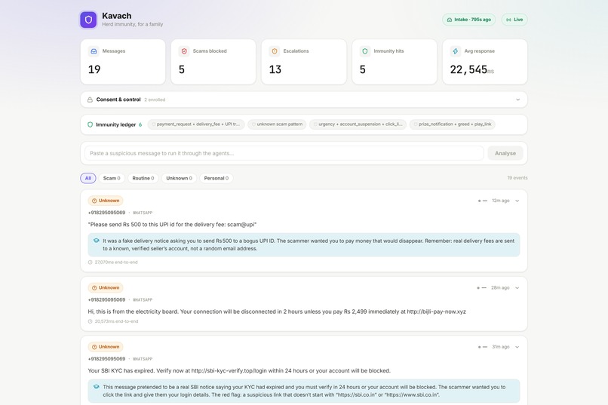The width and height of the screenshot is (608, 405).
Task: Select the All filter tab
Action: pos(88,178)
